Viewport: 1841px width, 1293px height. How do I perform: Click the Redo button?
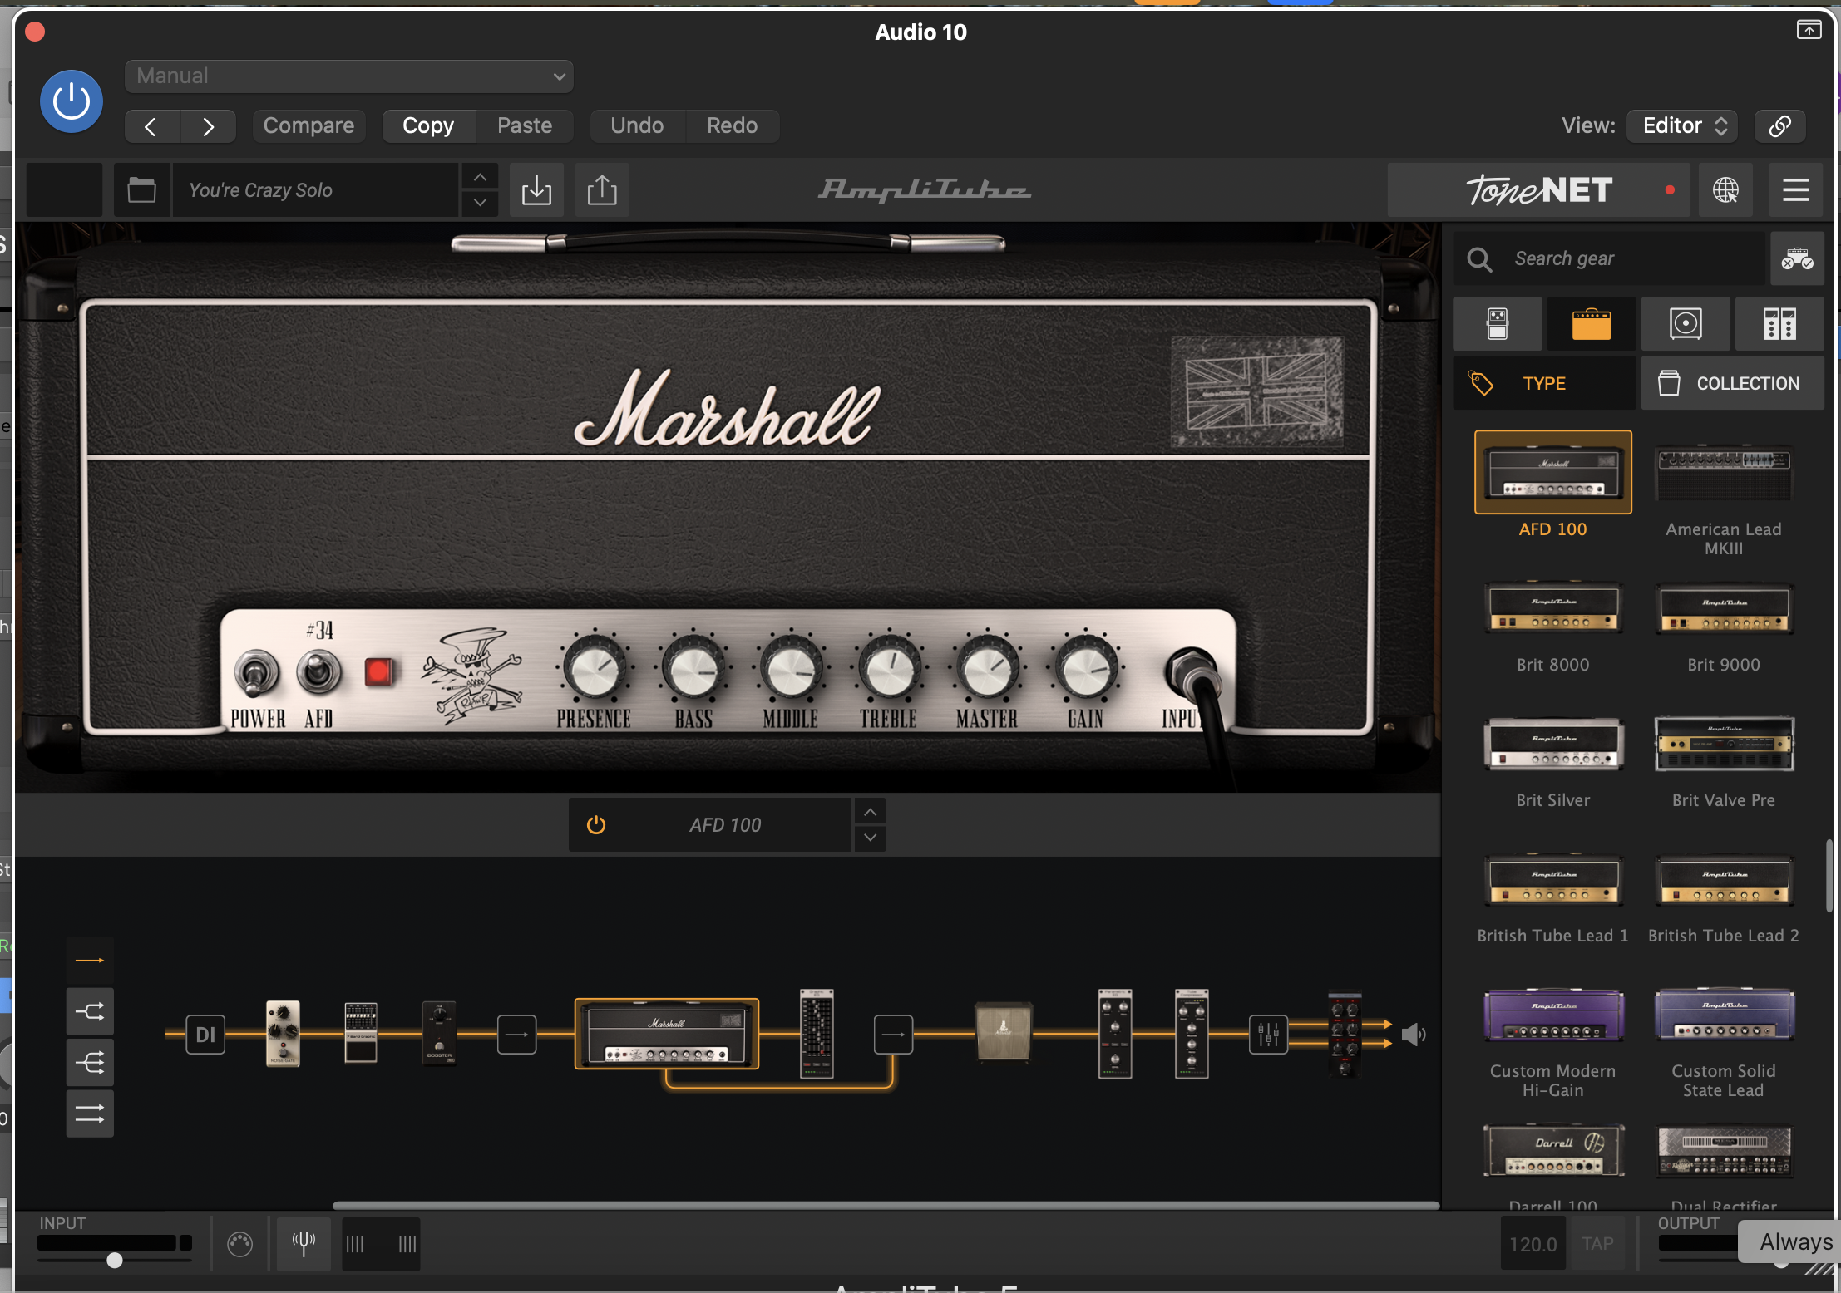[x=732, y=126]
